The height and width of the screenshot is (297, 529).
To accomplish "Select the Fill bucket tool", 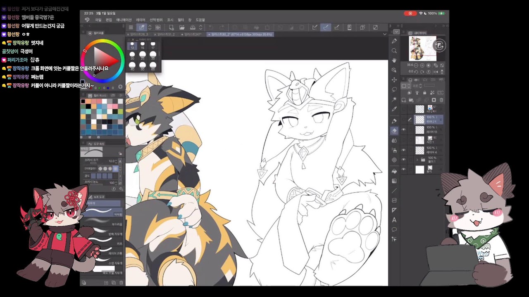I will (394, 171).
